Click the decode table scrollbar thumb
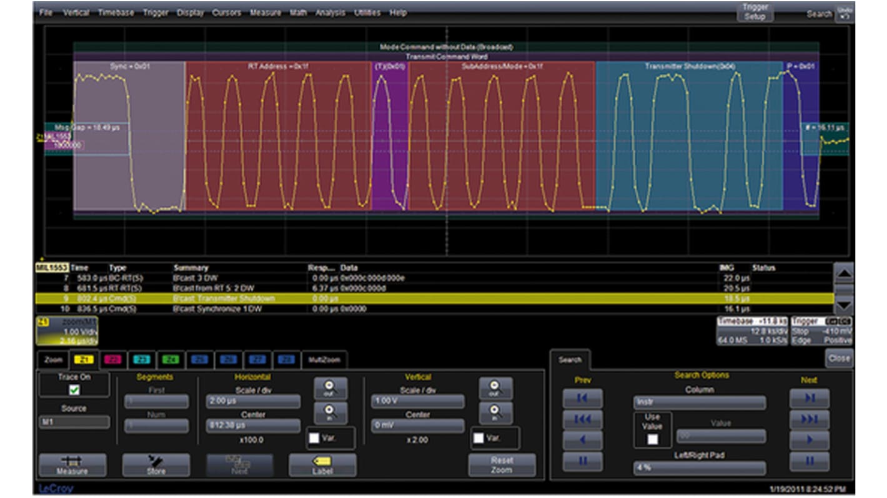This screenshot has height=498, width=887. click(x=843, y=290)
